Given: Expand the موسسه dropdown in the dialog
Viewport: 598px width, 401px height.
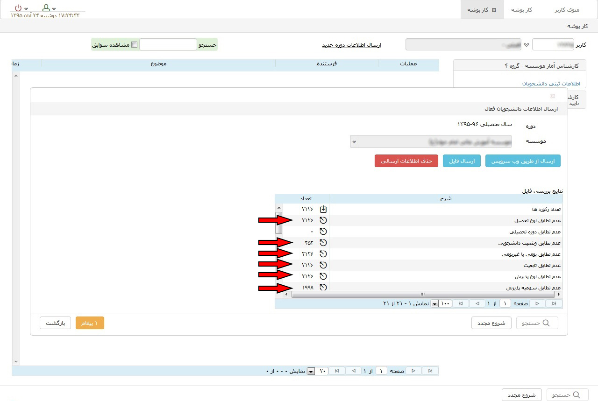Looking at the screenshot, I should pyautogui.click(x=354, y=141).
